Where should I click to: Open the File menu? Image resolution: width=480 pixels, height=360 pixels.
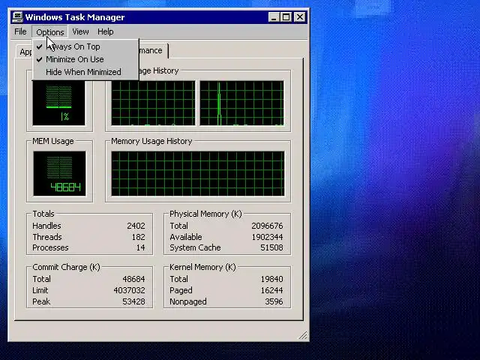coord(20,31)
